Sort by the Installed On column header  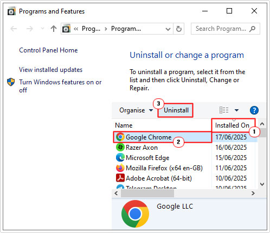232,125
